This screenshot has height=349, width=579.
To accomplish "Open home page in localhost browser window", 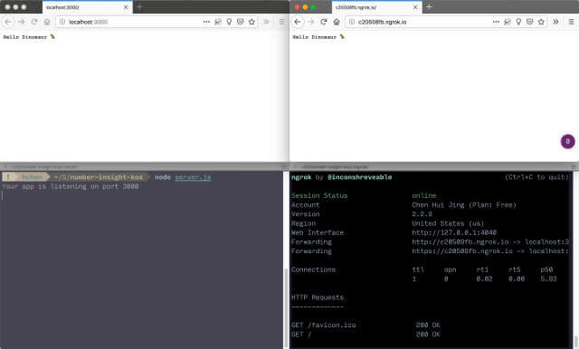I will point(47,22).
